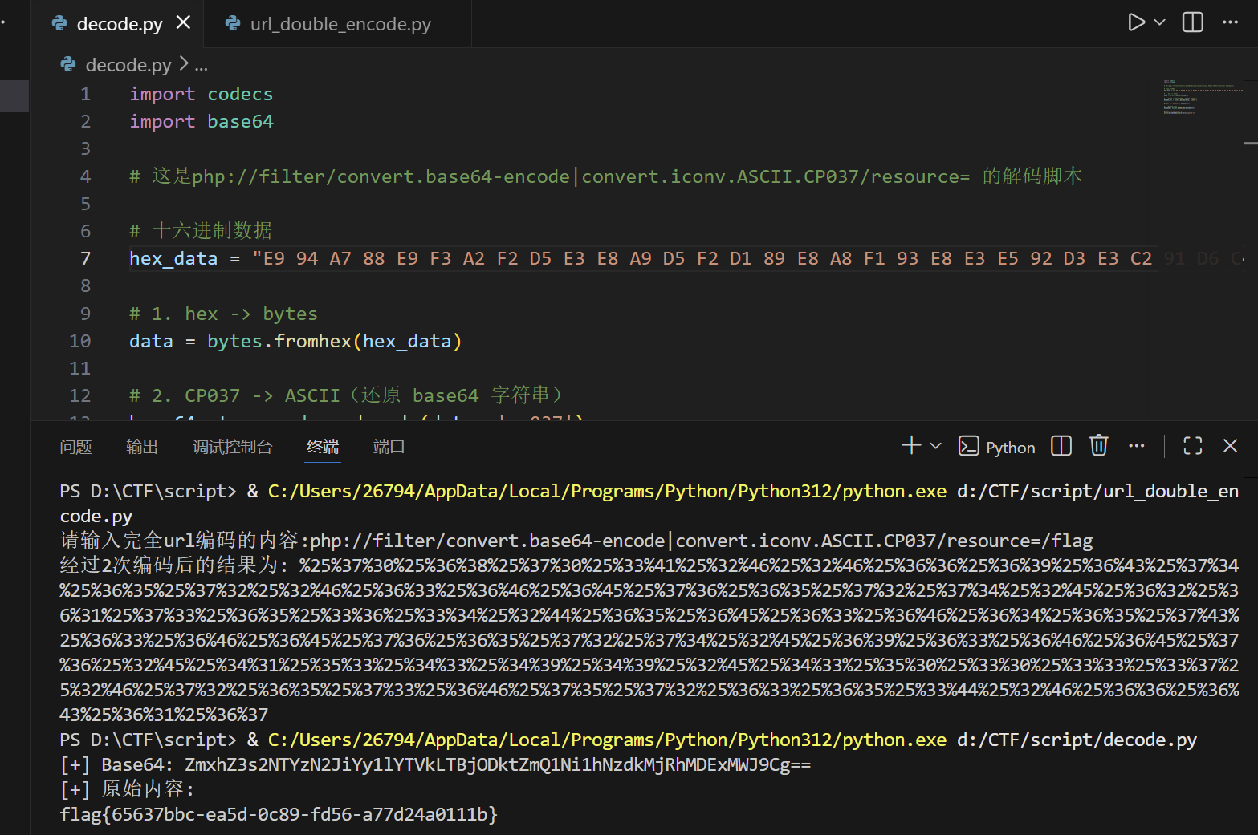Open the 调试控制台 debug console tab
1258x835 pixels.
232,447
